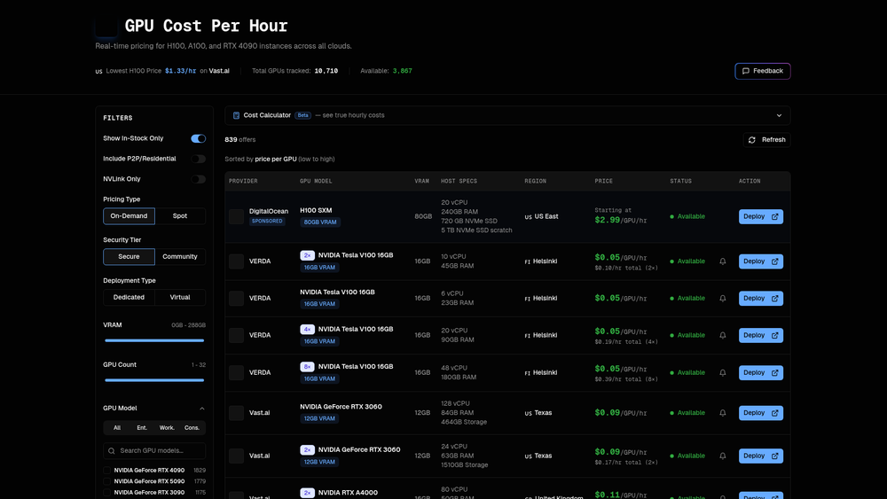Click bell alert for Vast.ai 128 vCPU row
Image resolution: width=887 pixels, height=499 pixels.
722,413
